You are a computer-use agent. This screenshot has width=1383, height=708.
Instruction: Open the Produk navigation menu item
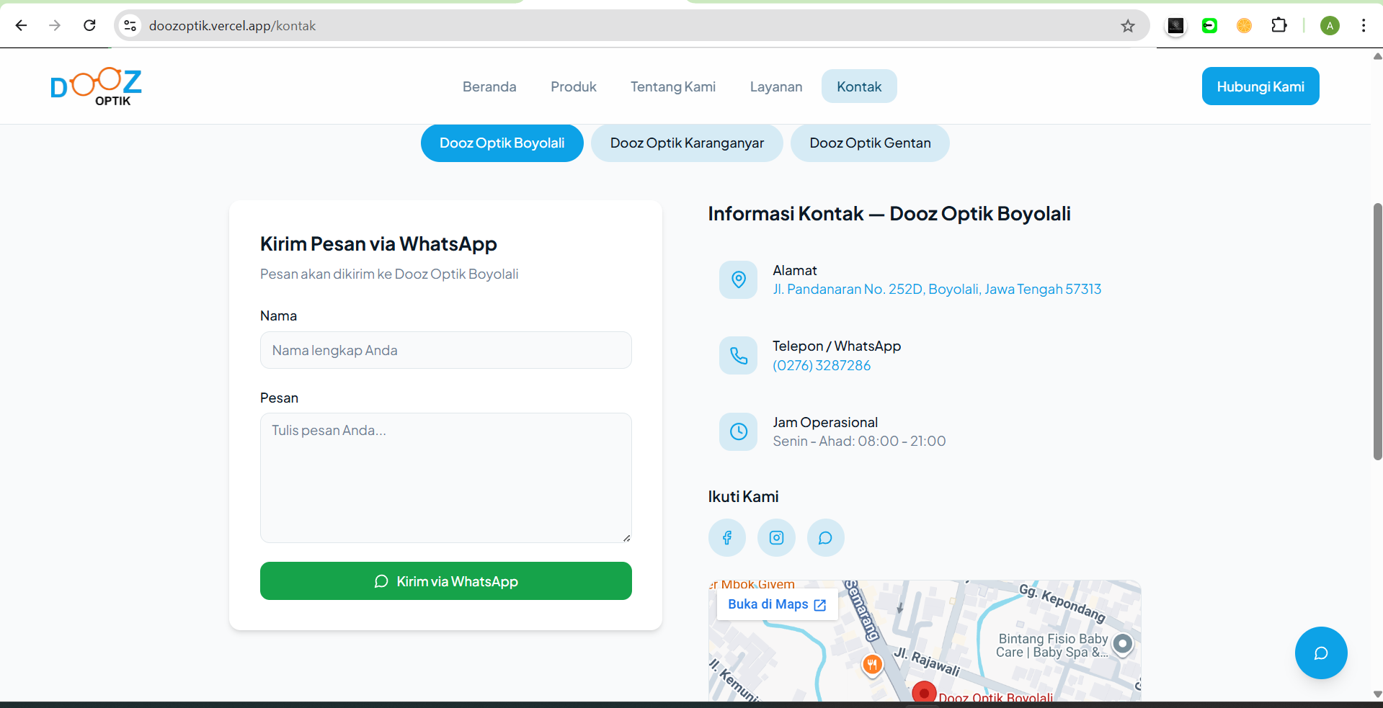(573, 86)
